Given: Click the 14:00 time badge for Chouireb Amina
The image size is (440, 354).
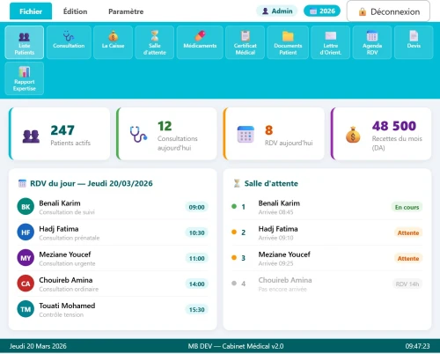Looking at the screenshot, I should pyautogui.click(x=196, y=284).
